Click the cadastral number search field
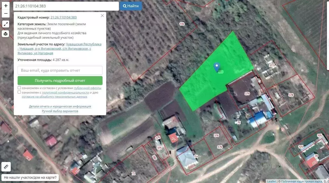This screenshot has height=183, width=329. tap(66, 6)
